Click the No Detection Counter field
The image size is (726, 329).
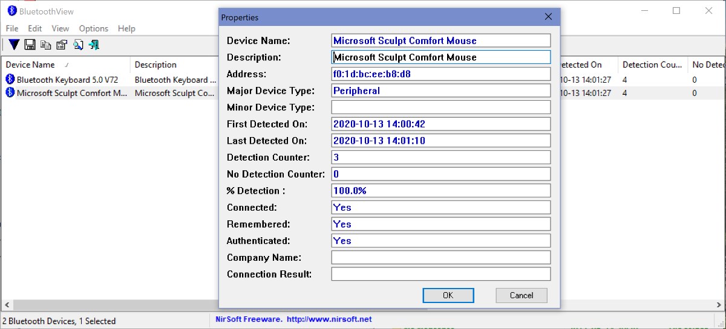click(x=441, y=174)
